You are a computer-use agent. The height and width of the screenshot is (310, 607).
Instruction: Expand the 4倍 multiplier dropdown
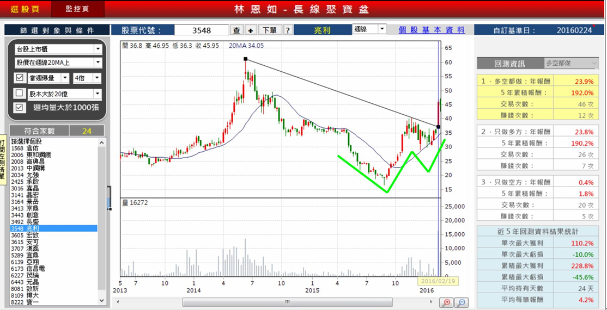(x=97, y=78)
